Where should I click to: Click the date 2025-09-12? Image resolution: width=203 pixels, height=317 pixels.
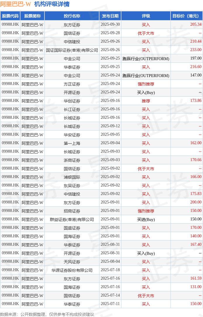coord(110,126)
